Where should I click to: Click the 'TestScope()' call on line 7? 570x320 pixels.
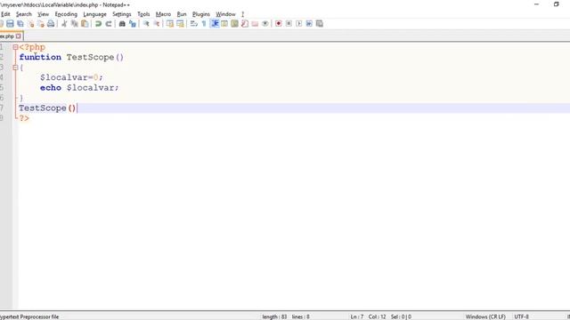[47, 108]
